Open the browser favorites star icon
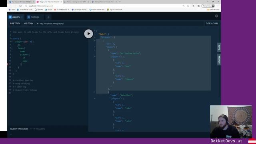 tap(194, 6)
